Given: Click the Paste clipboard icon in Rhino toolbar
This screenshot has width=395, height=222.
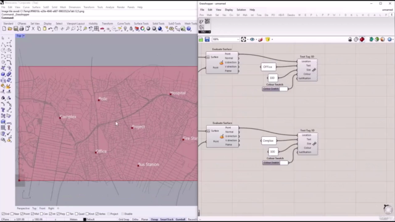Looking at the screenshot, I should [x=44, y=29].
